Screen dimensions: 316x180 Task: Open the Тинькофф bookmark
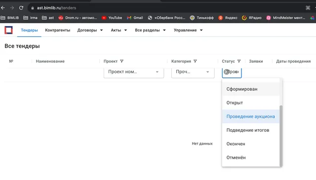[x=202, y=18]
